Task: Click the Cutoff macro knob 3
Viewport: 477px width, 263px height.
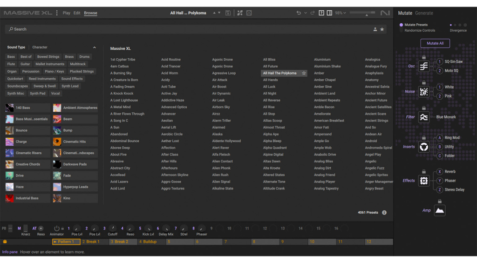Action: (113, 229)
